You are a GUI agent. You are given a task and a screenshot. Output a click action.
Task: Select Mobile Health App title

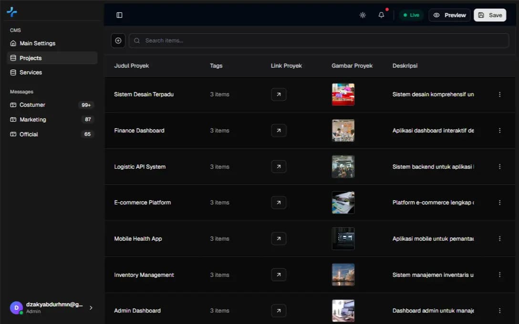point(138,239)
